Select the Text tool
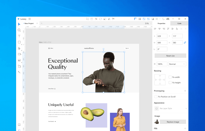The image size is (205, 131). (x=19, y=36)
